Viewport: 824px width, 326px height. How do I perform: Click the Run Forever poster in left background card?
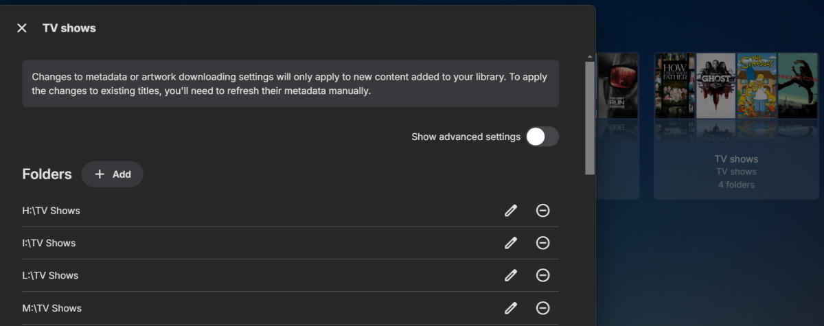[x=618, y=86]
